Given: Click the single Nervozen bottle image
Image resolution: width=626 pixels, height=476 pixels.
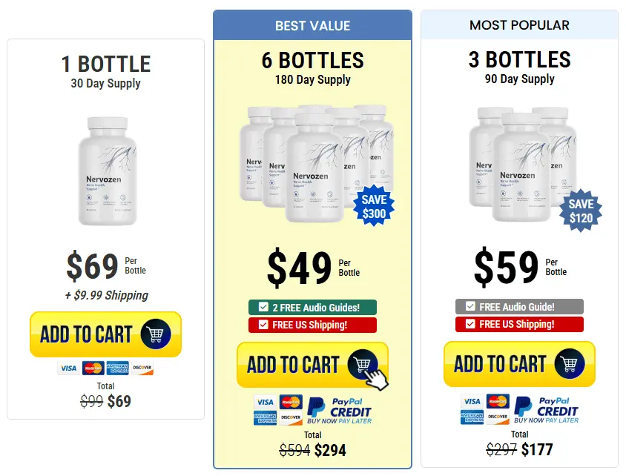Looking at the screenshot, I should [108, 171].
